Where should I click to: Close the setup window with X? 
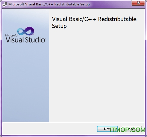click(x=138, y=3)
